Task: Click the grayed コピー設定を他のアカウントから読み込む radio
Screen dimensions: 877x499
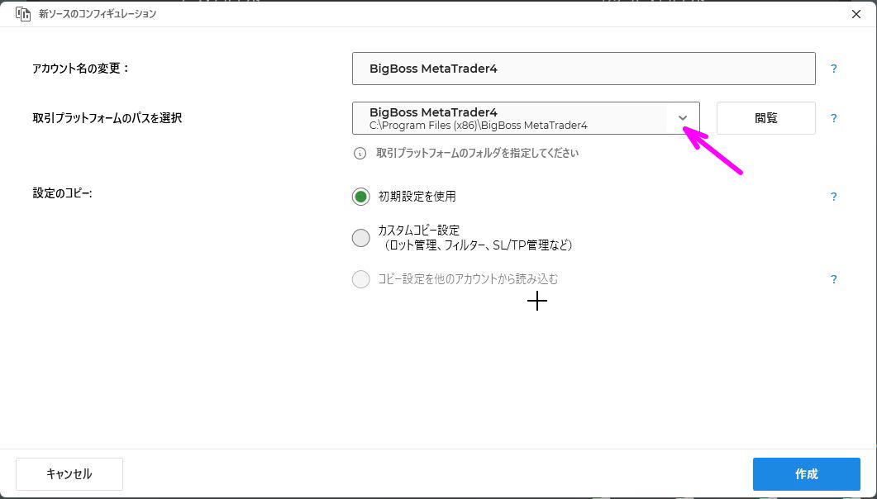Action: click(x=360, y=279)
